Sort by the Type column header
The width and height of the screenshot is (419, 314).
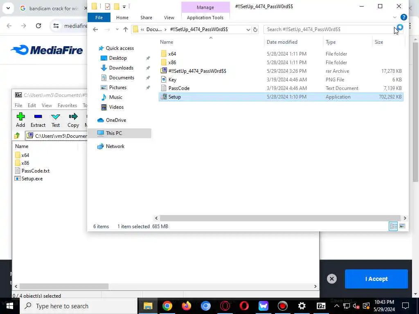click(x=331, y=42)
